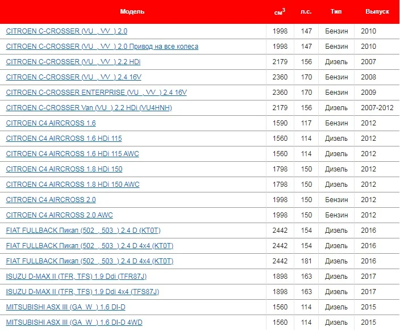Select Бензин in the C4 AIRCROSS 1.6 row
This screenshot has height=331, width=400.
[336, 123]
